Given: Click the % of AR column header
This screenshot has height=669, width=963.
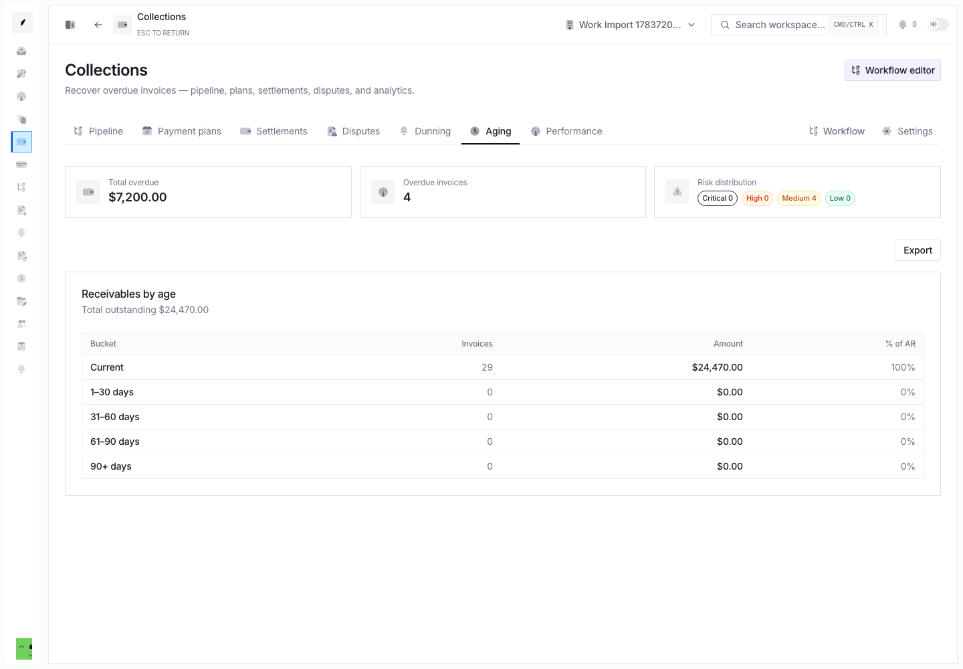Looking at the screenshot, I should [x=900, y=344].
